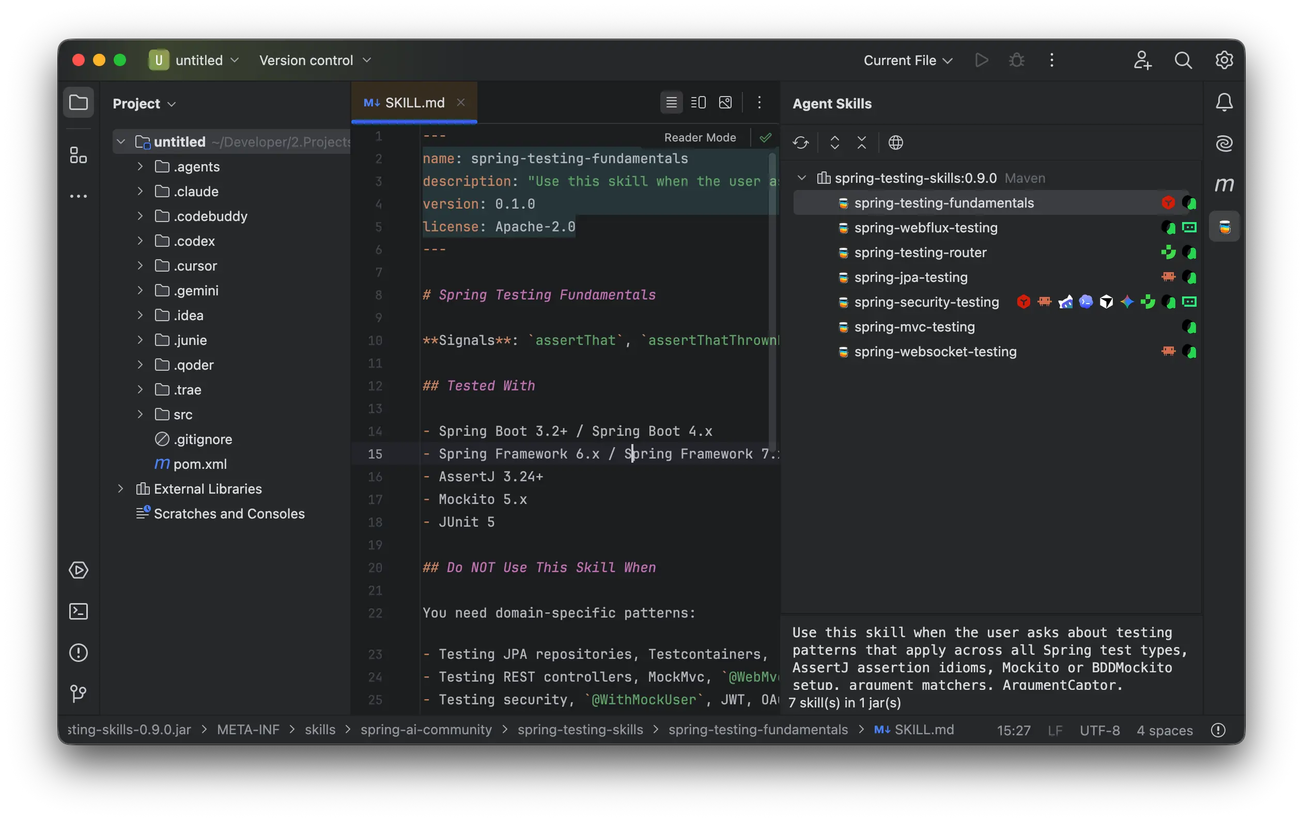Collapse all skills in tree
Screen dimensions: 1303x821
[862, 143]
